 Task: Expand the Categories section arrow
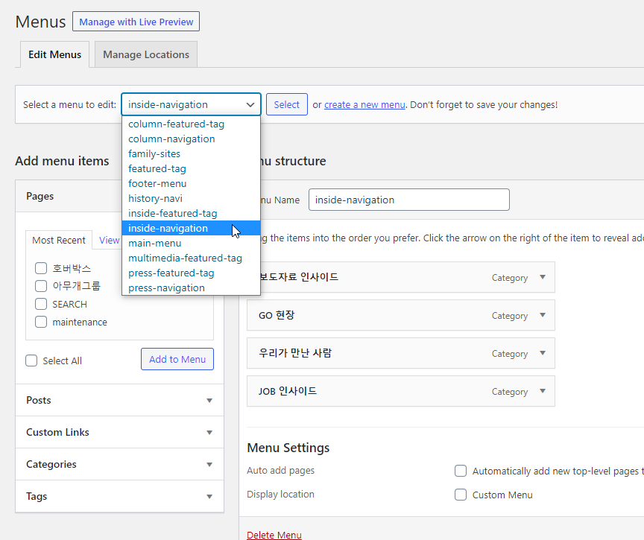coord(209,465)
